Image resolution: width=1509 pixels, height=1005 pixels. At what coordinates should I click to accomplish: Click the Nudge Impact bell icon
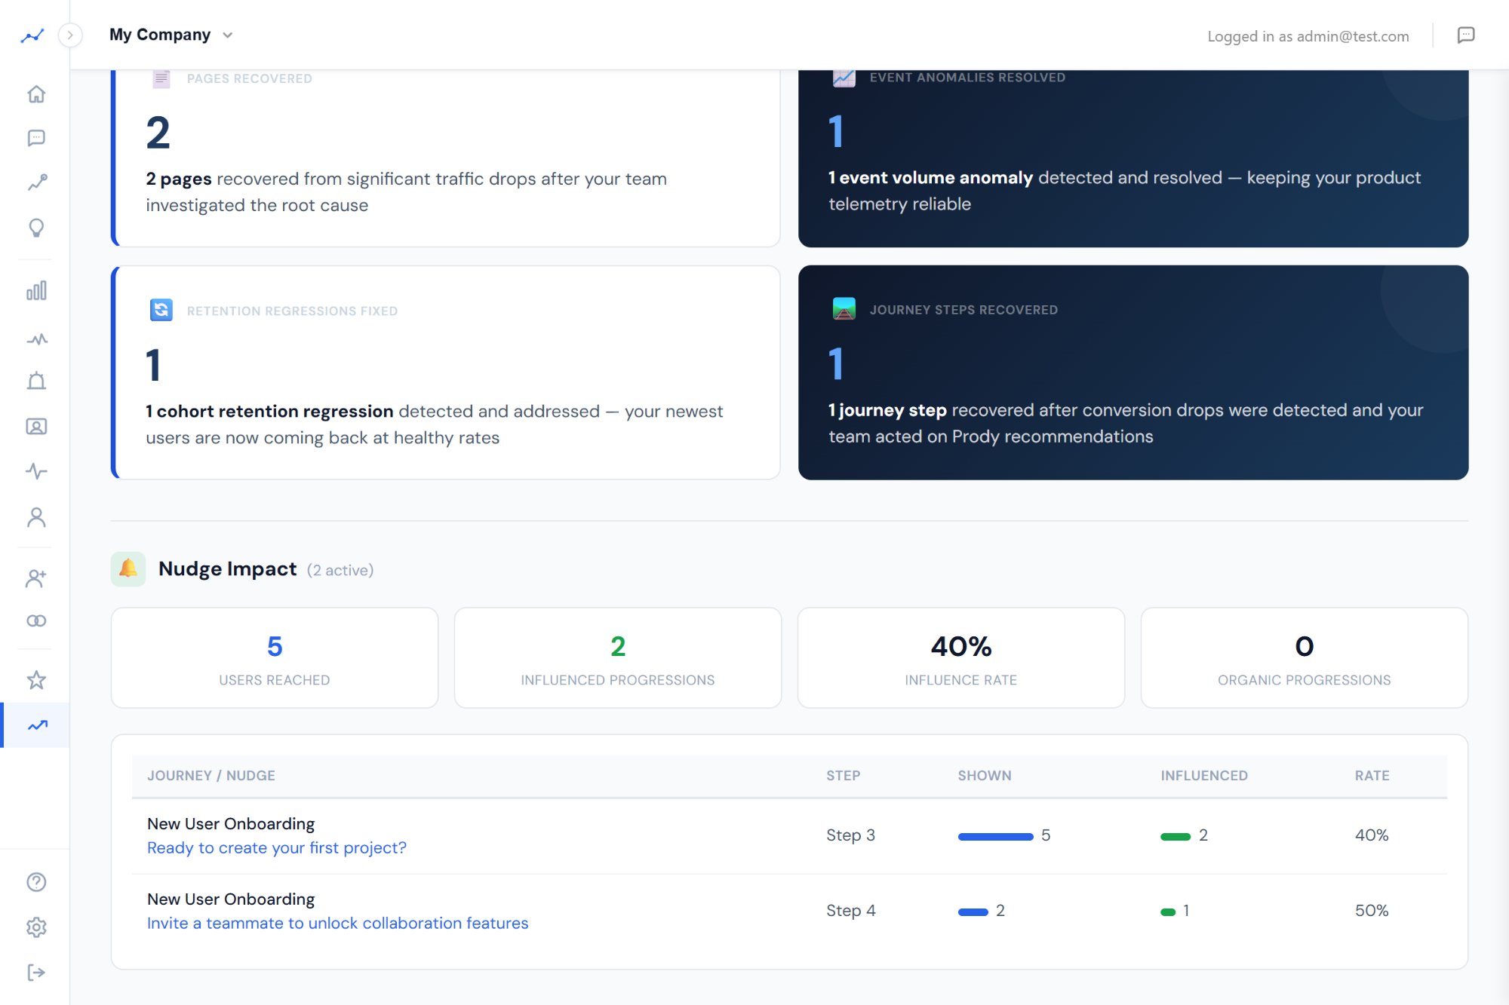(128, 569)
